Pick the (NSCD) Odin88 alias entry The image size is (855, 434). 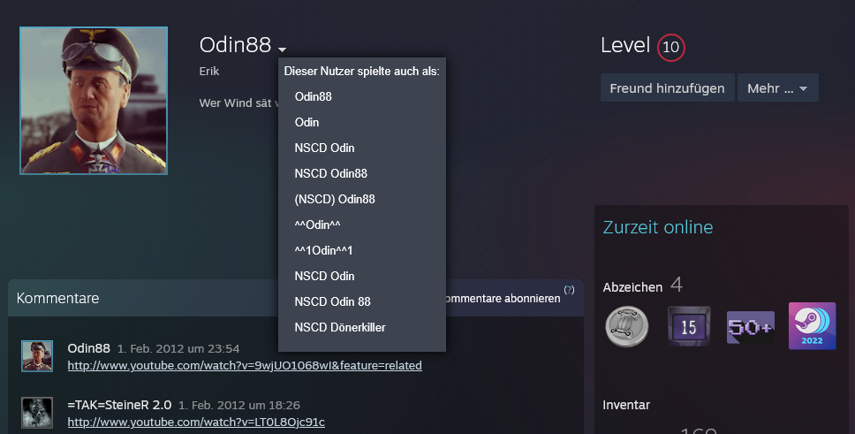(335, 199)
